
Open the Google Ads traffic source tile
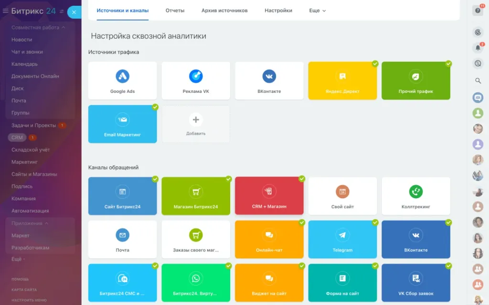click(x=122, y=81)
